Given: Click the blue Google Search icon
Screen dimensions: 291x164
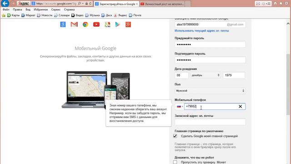Looking at the screenshot, I should [x=63, y=24].
